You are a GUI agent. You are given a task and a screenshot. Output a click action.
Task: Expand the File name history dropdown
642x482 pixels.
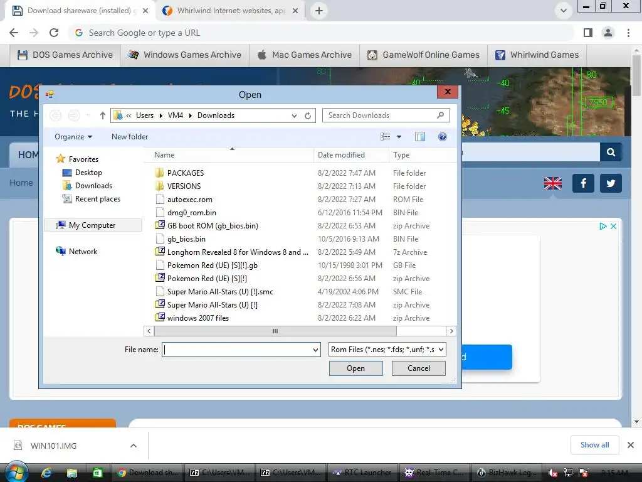tap(316, 350)
